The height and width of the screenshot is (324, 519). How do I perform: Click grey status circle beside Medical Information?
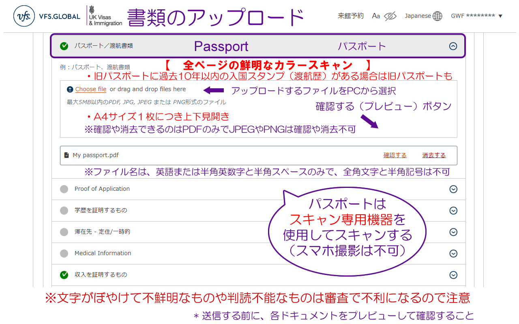[x=64, y=254]
